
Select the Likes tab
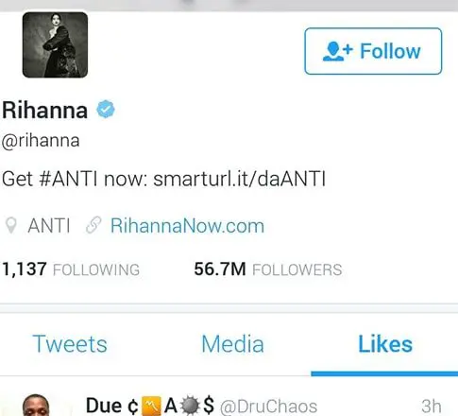[x=385, y=344]
